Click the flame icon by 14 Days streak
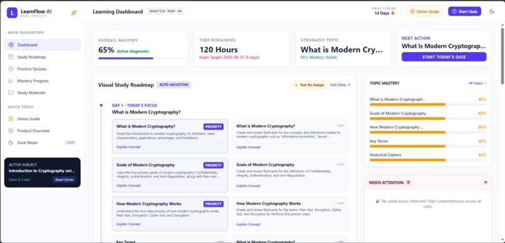Viewport: 505px width, 243px height. tap(393, 14)
